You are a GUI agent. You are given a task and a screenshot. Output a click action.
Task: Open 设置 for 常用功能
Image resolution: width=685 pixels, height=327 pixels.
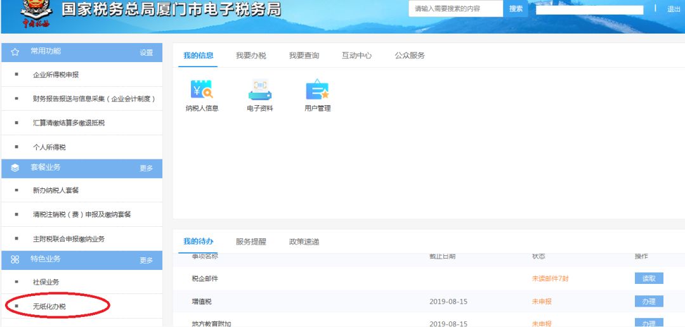click(x=147, y=53)
